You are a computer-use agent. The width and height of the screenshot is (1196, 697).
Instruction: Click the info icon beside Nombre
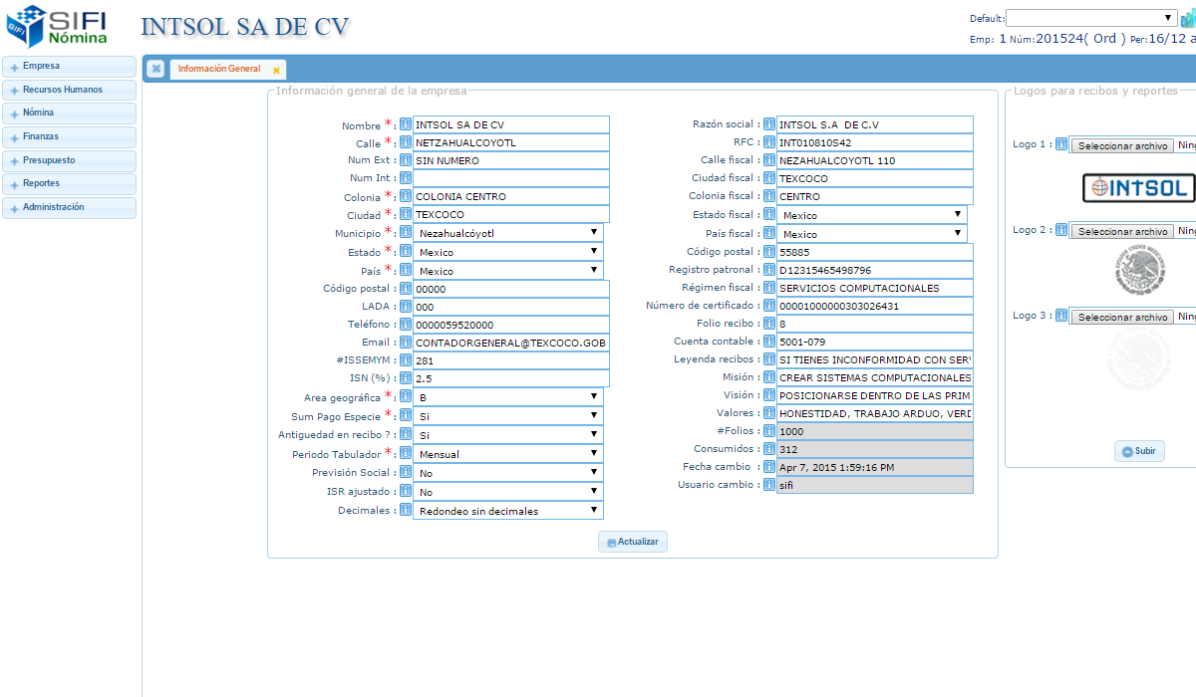[406, 124]
